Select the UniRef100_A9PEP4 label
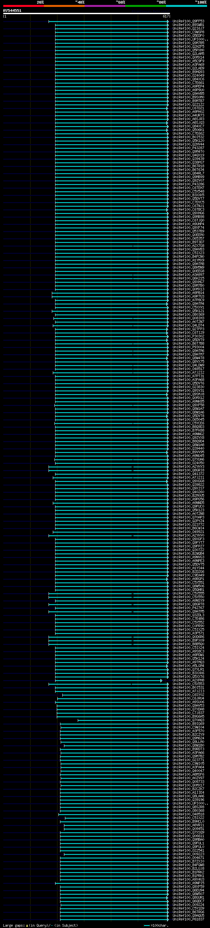 188,87
